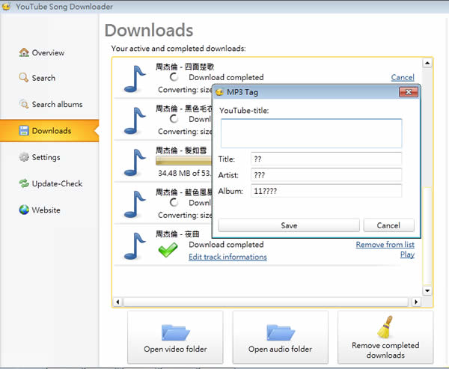Click music note icon for 夜曲 download

pos(135,246)
